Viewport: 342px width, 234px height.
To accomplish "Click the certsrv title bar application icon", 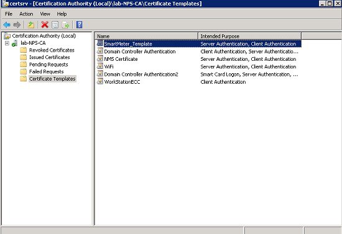I will [x=5, y=4].
